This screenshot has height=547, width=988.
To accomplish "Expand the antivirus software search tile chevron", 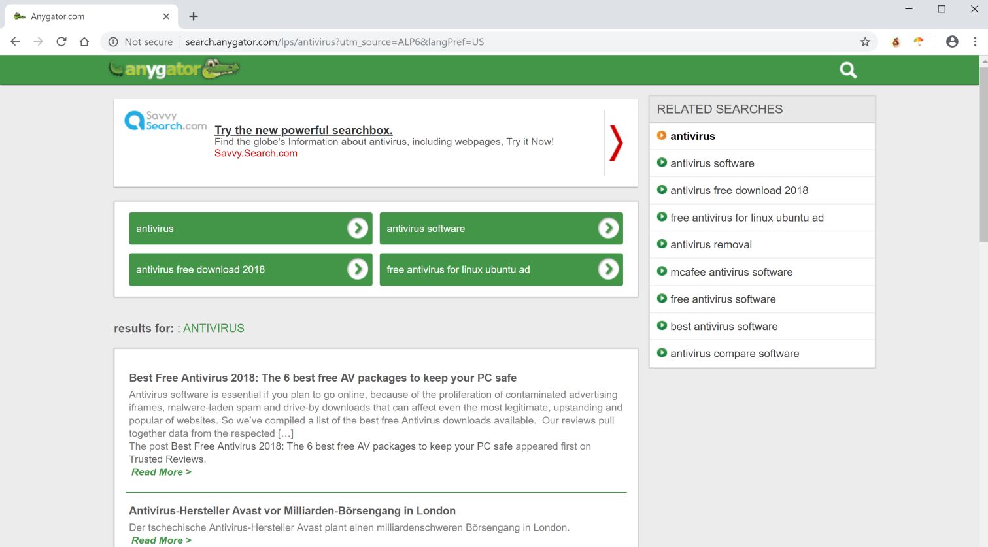I will point(609,228).
